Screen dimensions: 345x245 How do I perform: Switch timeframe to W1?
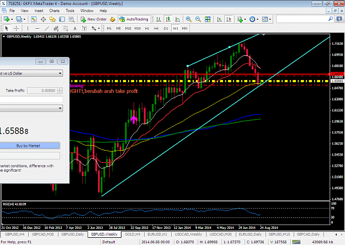(x=176, y=28)
